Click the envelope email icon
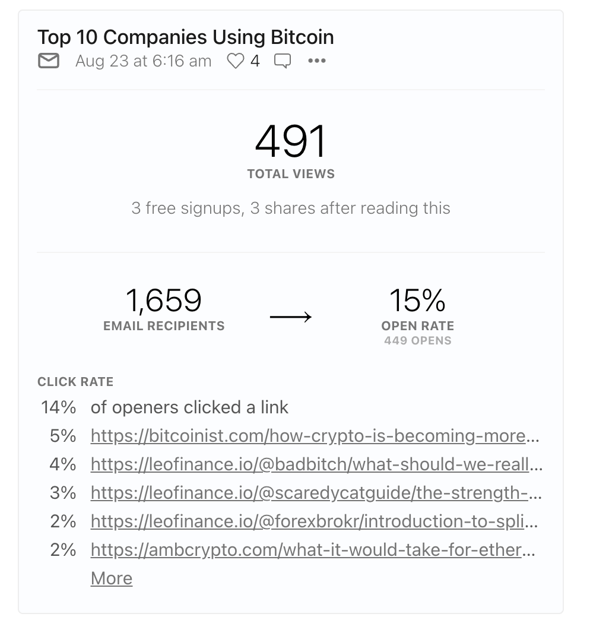609x639 pixels. click(x=49, y=61)
